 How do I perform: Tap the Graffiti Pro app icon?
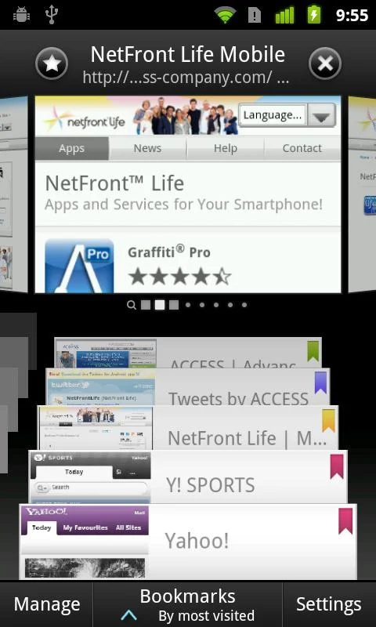(79, 266)
